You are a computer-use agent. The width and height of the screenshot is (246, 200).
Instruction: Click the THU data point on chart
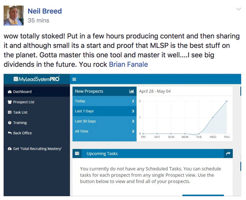[227, 101]
